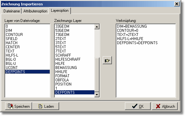Confirm with the OK button
The image size is (185, 116).
[x=138, y=106]
